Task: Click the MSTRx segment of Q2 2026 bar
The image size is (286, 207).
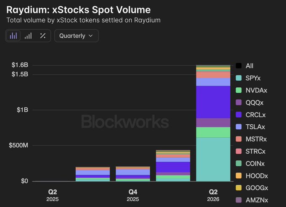Action: tap(213, 75)
